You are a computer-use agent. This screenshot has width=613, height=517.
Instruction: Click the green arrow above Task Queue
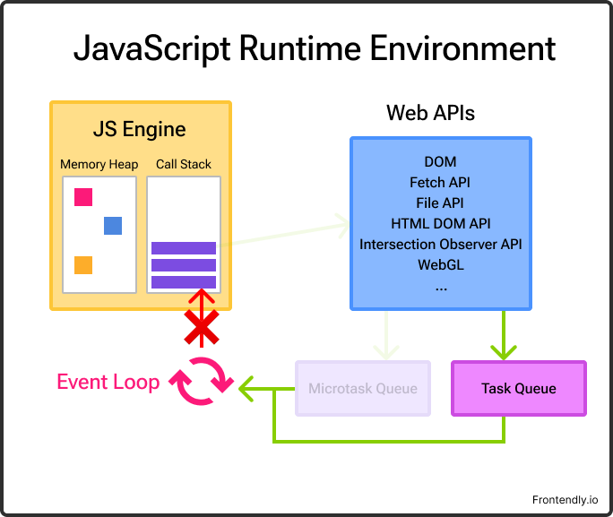pos(504,336)
